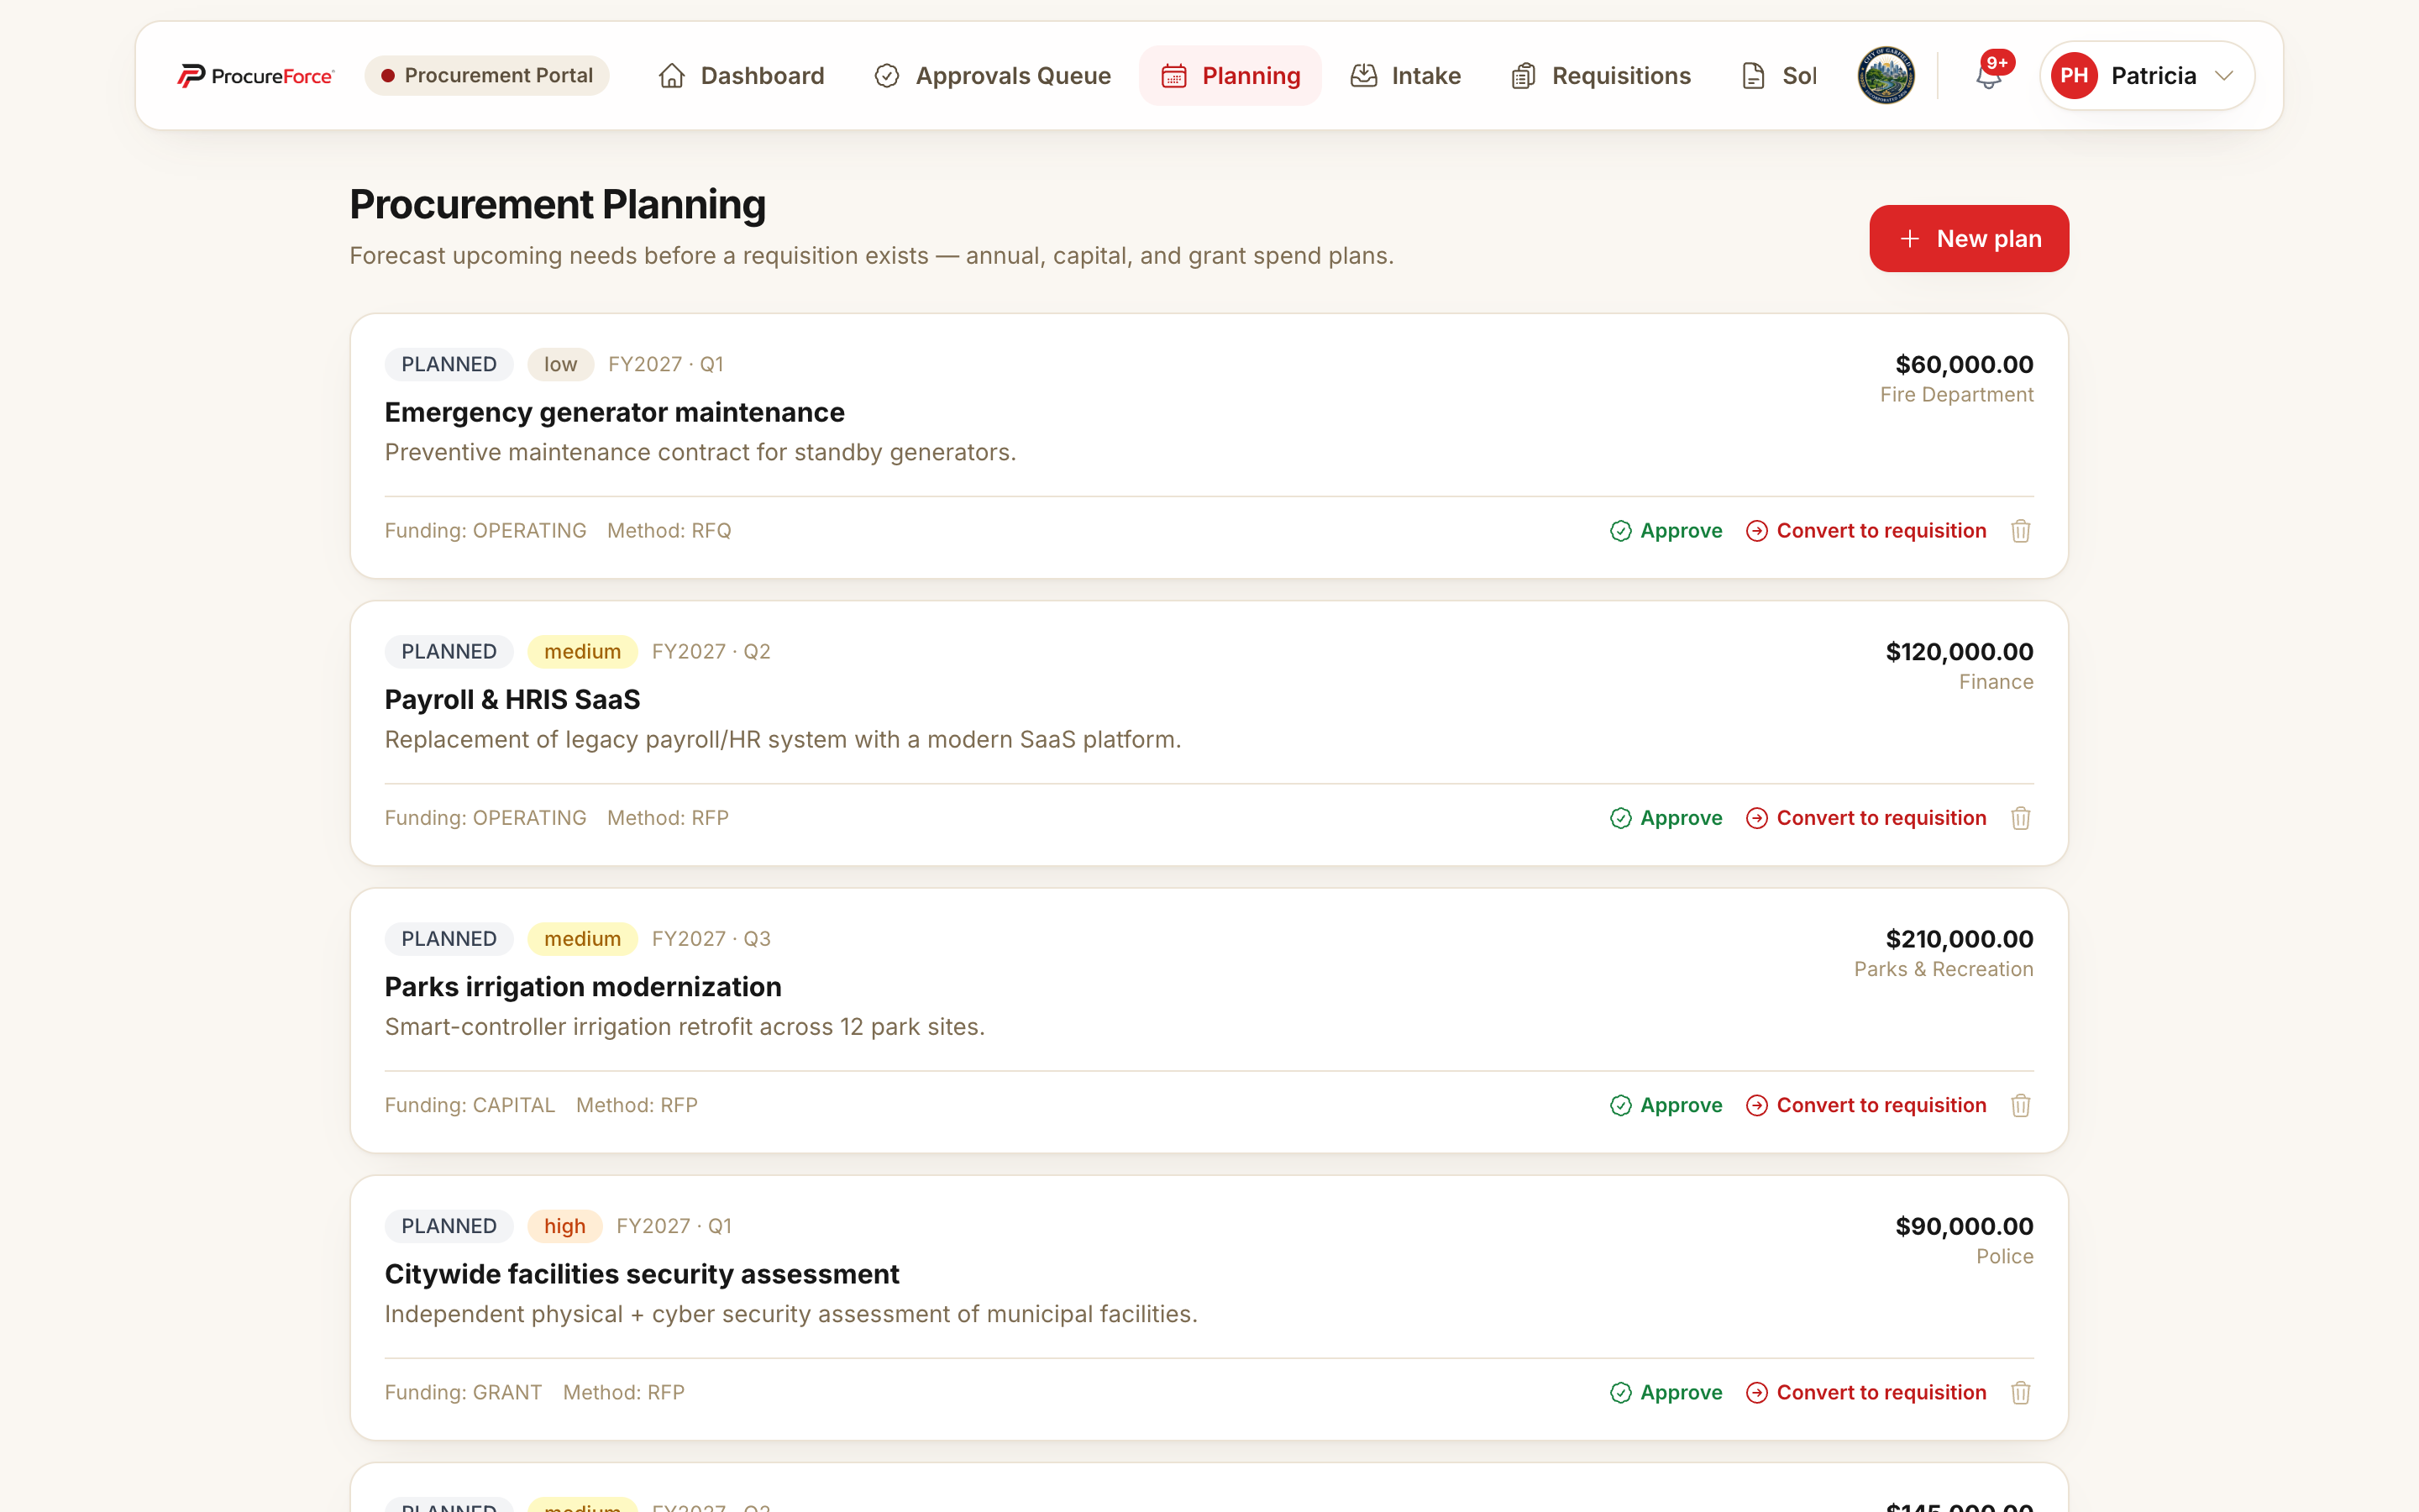Click Funding: GRANT text

click(x=463, y=1392)
